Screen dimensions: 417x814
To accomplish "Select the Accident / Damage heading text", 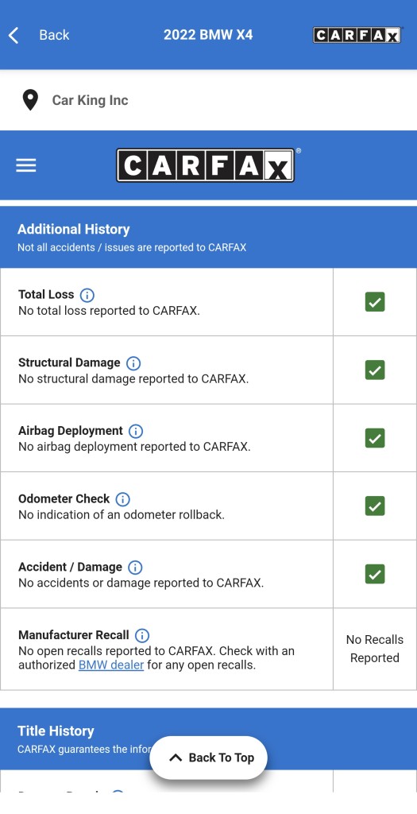I will coord(70,567).
